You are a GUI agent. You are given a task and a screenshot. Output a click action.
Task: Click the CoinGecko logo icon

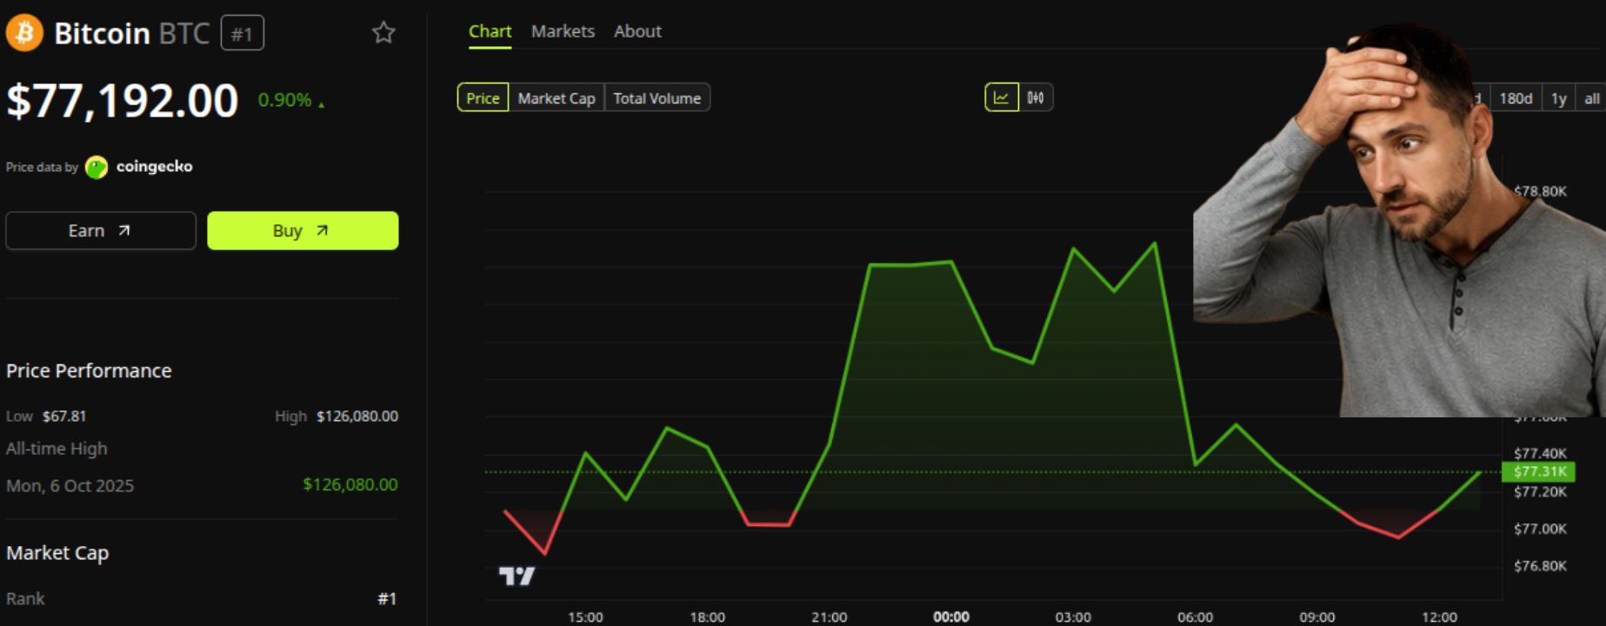tap(97, 167)
